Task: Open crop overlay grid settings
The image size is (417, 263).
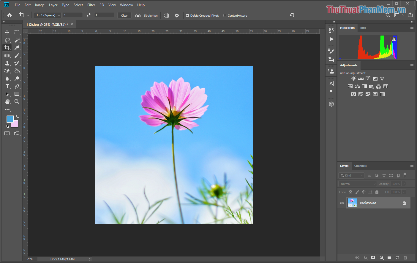Action: pos(167,15)
